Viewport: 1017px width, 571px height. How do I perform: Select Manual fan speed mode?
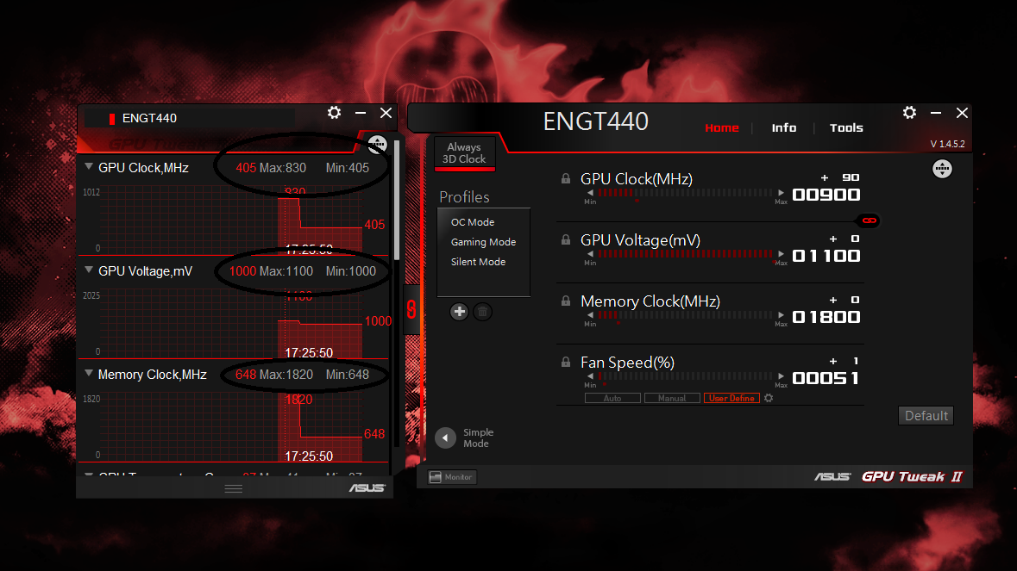click(x=672, y=398)
